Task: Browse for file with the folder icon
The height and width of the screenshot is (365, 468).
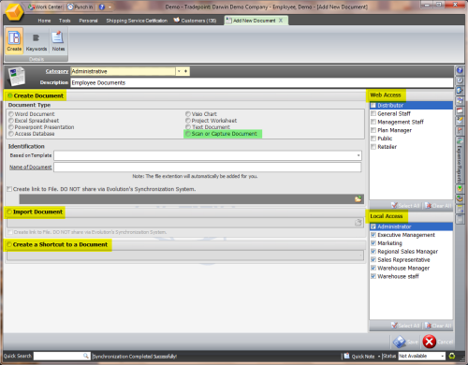Action: tap(358, 198)
